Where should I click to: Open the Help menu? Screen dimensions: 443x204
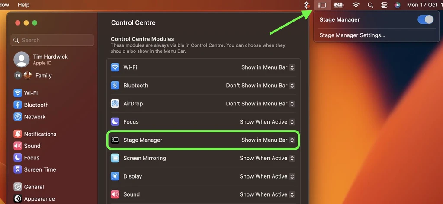23,5
